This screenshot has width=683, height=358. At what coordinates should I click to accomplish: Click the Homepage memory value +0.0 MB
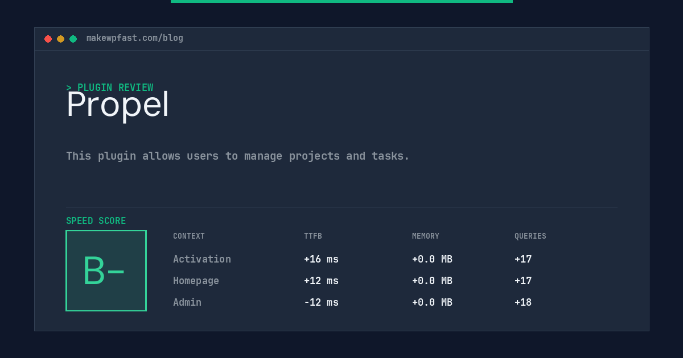pyautogui.click(x=432, y=281)
